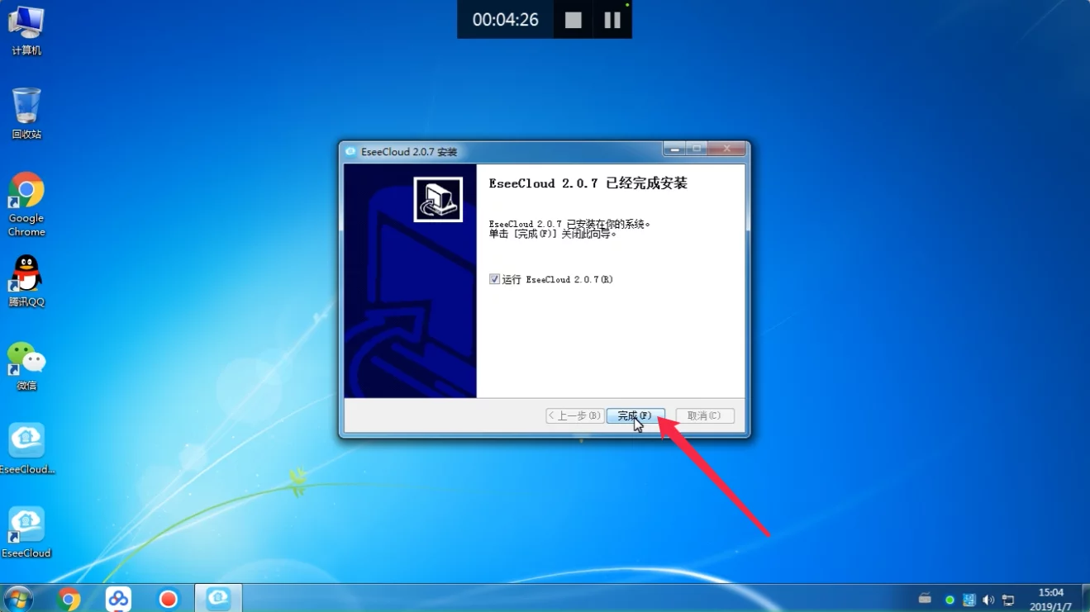Click the 完成(F) finish button

[635, 415]
